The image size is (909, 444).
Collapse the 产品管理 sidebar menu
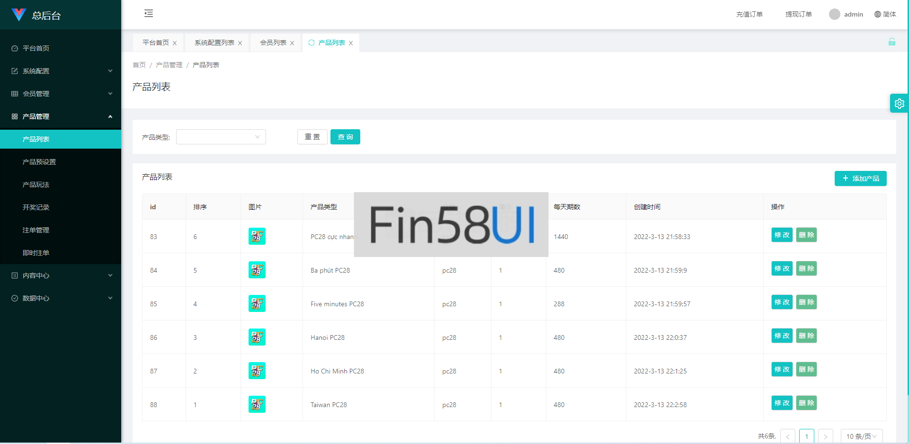(61, 116)
